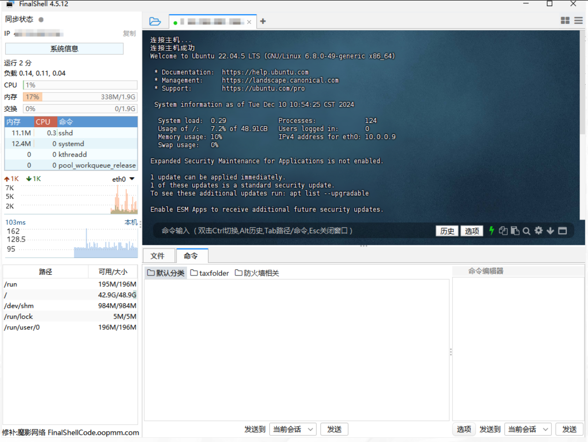588x442 pixels.
Task: Click the 系统信息 button
Action: pos(64,48)
